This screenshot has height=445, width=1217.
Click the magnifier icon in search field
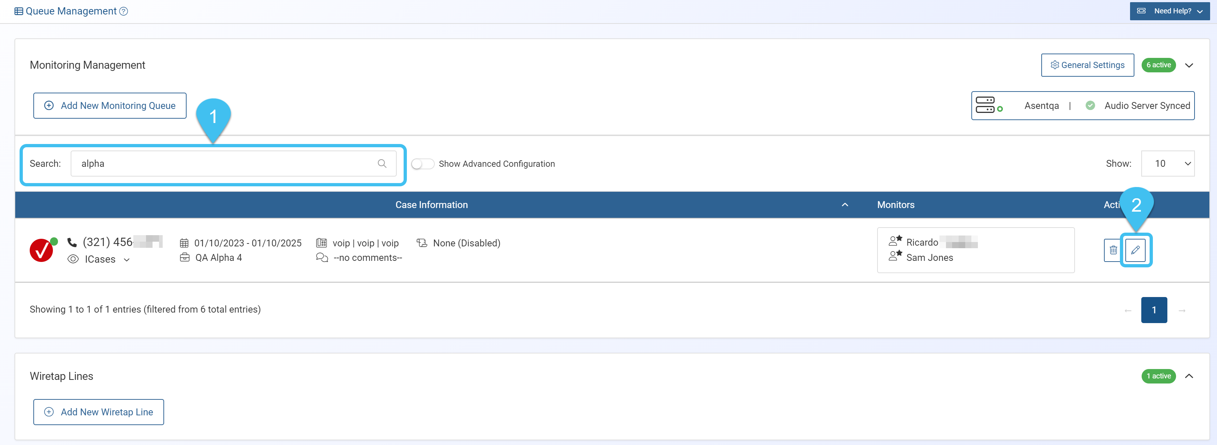[x=382, y=164]
